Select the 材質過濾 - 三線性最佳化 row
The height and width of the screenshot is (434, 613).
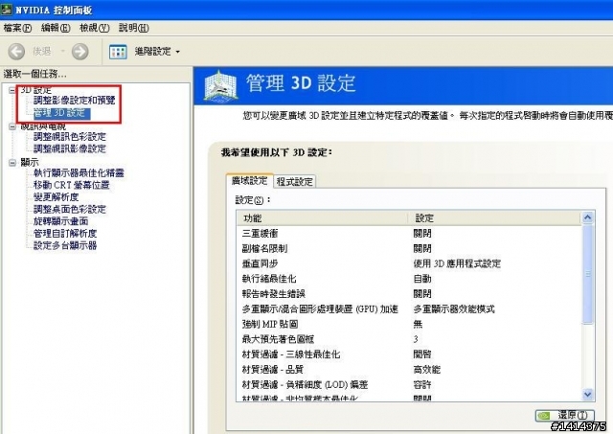pos(409,354)
